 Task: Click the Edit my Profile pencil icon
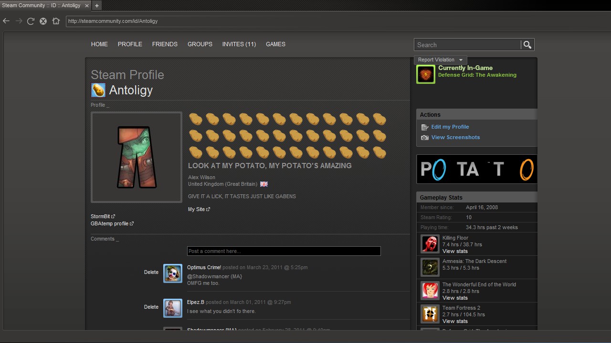(425, 127)
